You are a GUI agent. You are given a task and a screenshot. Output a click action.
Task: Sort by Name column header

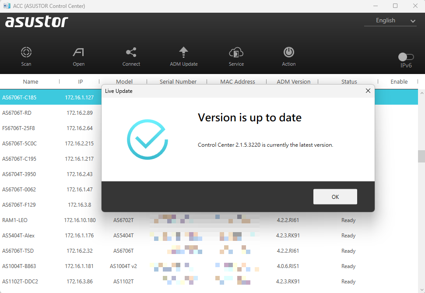pos(30,81)
